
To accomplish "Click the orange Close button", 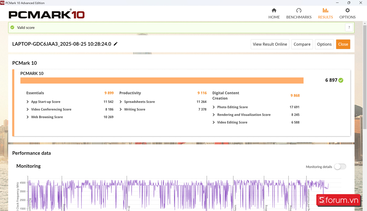I will pyautogui.click(x=343, y=44).
